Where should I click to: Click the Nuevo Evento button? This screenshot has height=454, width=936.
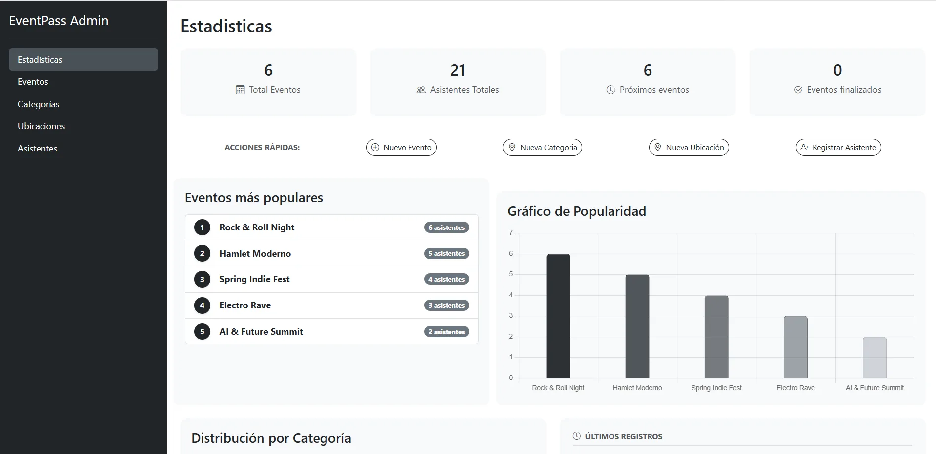click(402, 147)
